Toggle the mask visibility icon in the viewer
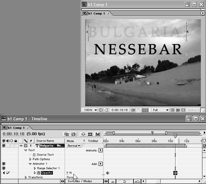The height and width of the screenshot is (184, 206). [106, 110]
